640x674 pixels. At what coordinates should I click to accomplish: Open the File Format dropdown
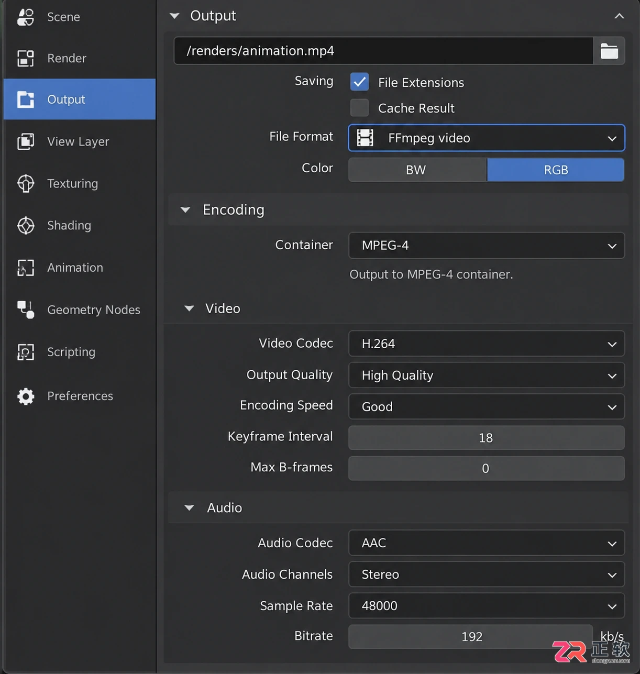[487, 138]
